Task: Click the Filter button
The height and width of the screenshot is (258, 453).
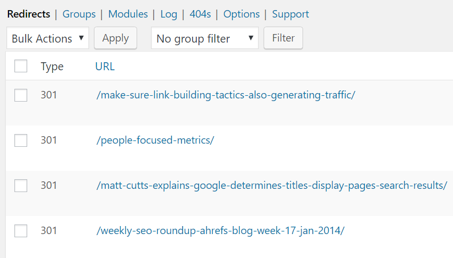Action: [283, 38]
